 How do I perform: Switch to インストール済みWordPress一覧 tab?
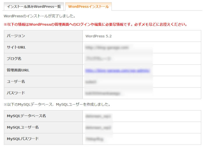click(34, 6)
